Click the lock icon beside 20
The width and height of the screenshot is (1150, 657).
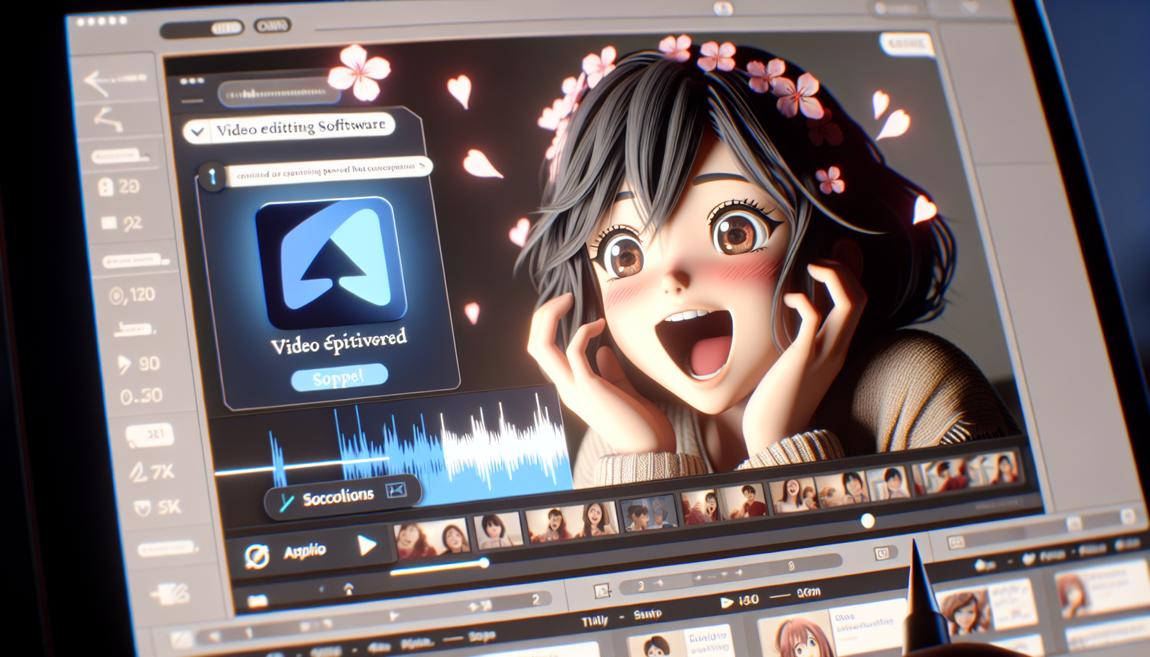pyautogui.click(x=105, y=187)
